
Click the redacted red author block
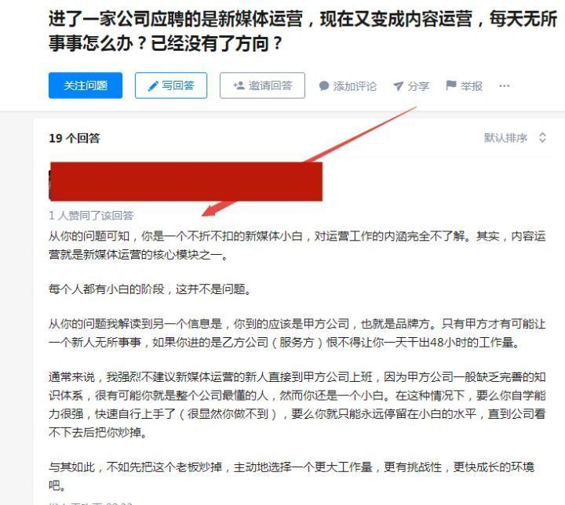185,181
